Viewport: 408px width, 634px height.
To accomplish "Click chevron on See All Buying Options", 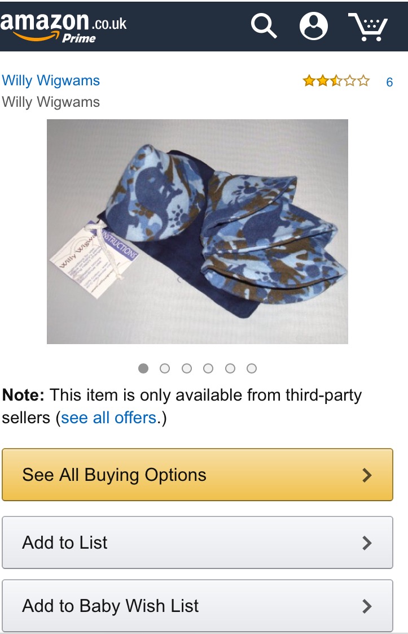I will [x=367, y=475].
